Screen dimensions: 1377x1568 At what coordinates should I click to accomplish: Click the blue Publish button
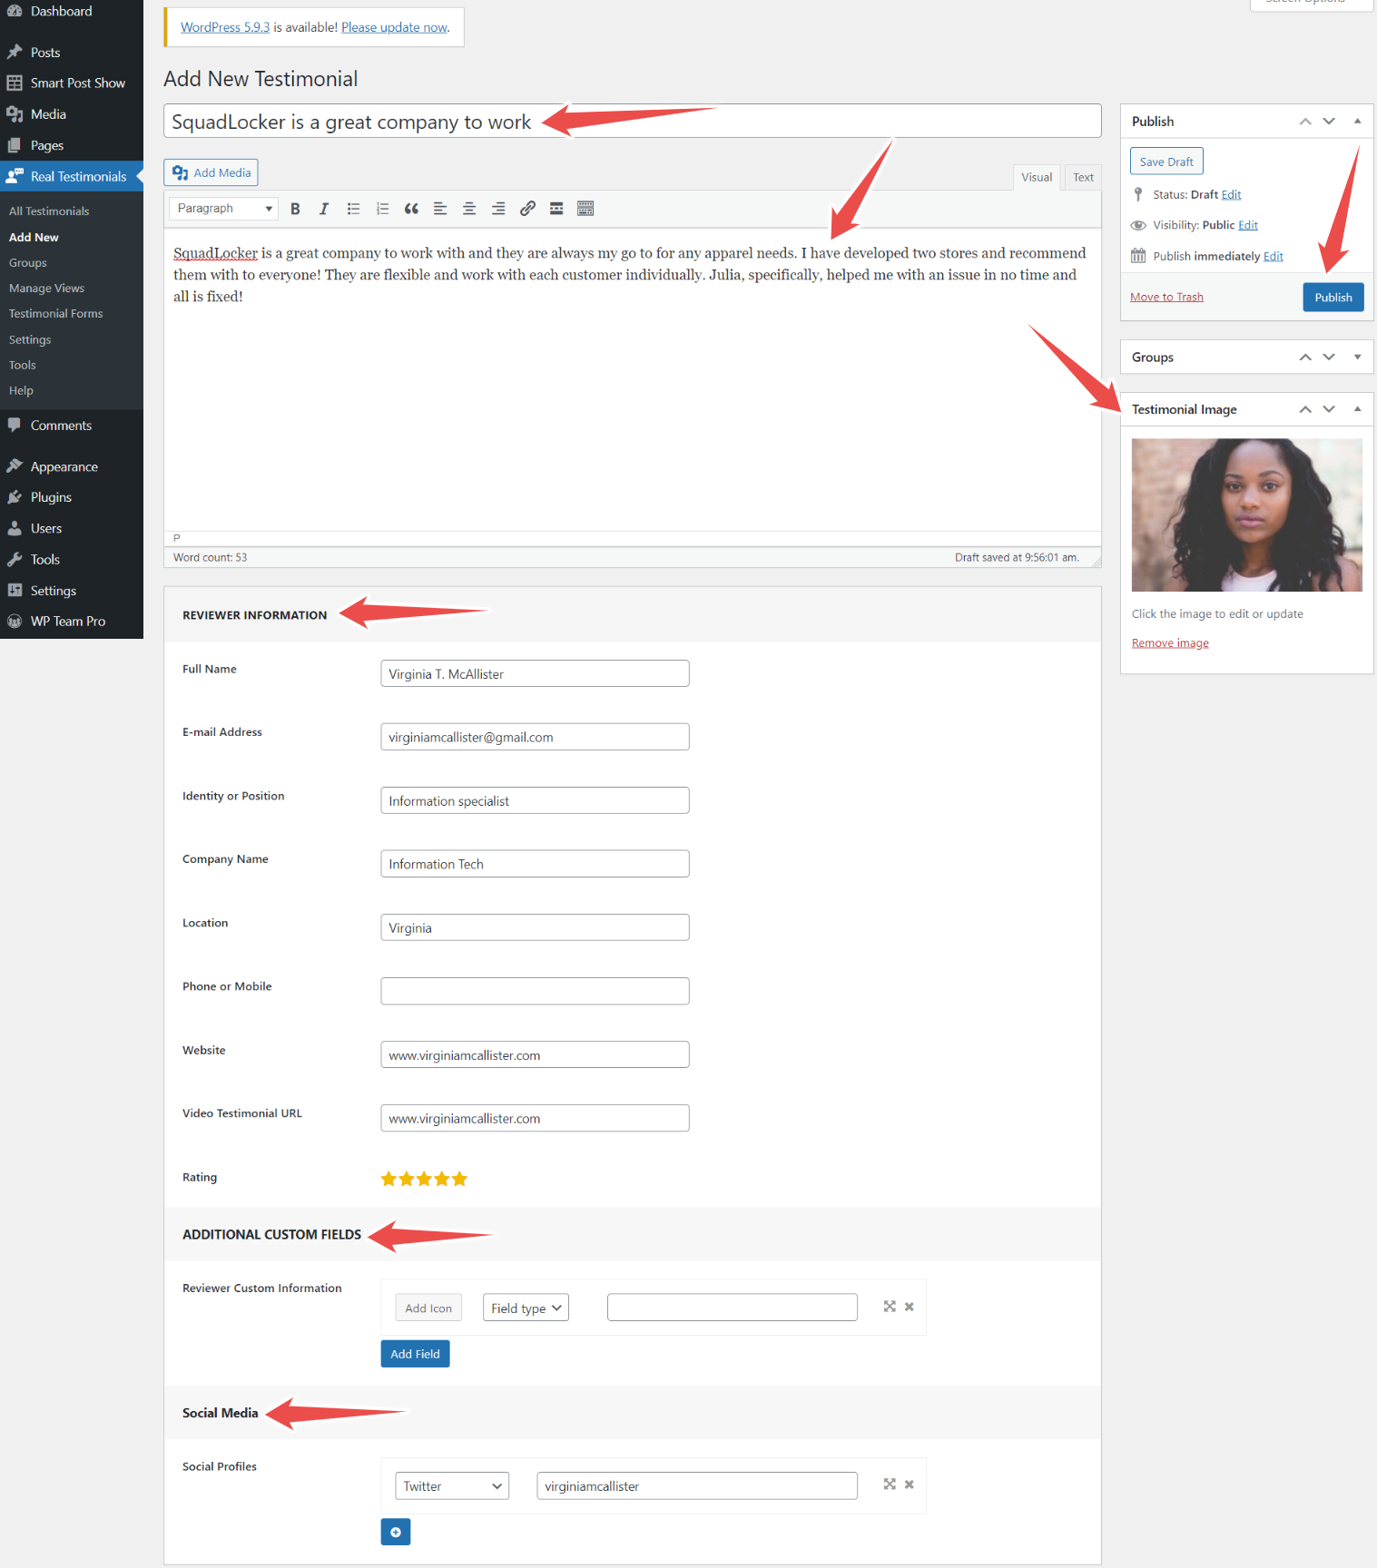[1333, 298]
